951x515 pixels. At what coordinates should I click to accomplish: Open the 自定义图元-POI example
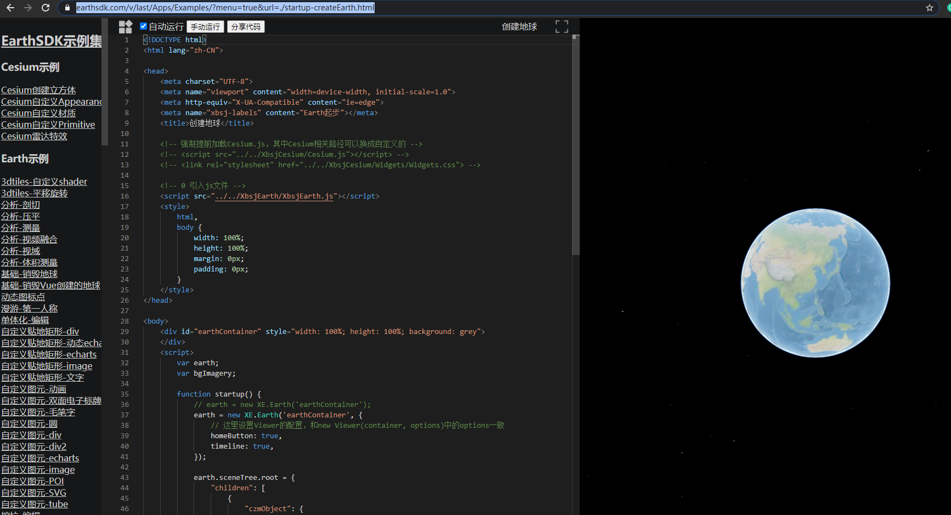point(32,481)
